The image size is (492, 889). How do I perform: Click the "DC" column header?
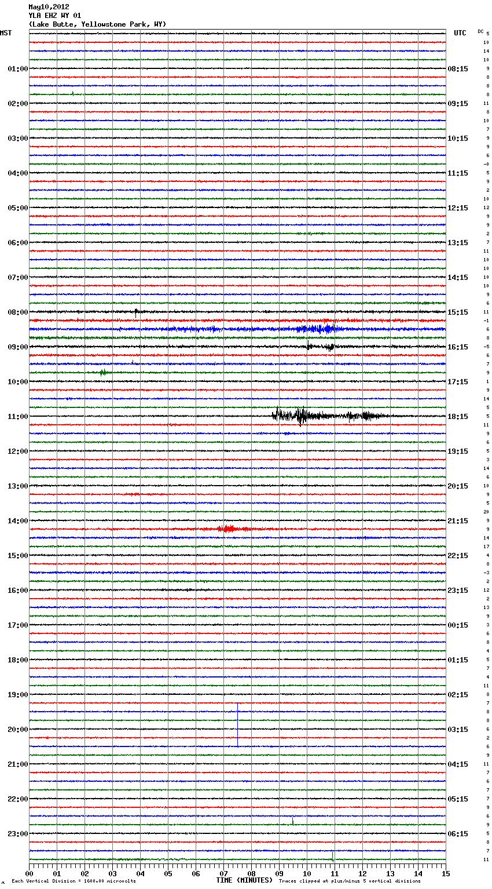point(480,31)
